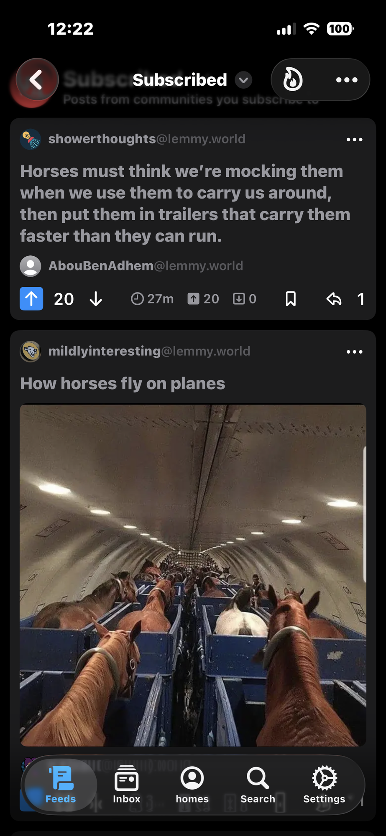386x836 pixels.
Task: Switch to the Inbox tab
Action: pyautogui.click(x=127, y=784)
